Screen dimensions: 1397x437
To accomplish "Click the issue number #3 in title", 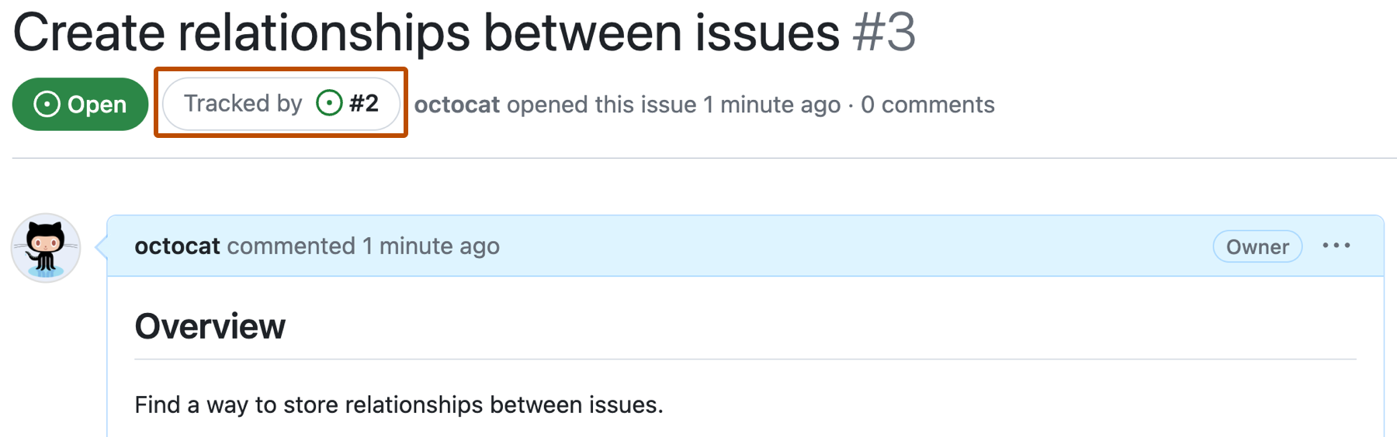I will pyautogui.click(x=884, y=33).
